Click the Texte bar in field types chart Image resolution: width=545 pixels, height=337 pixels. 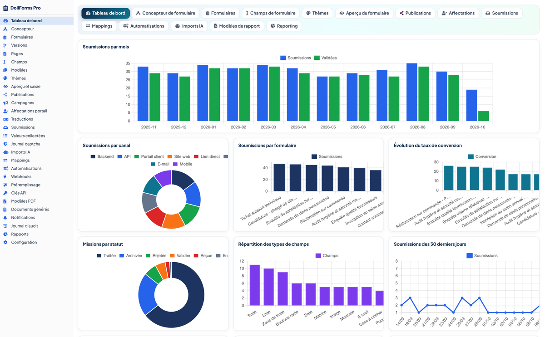(255, 285)
